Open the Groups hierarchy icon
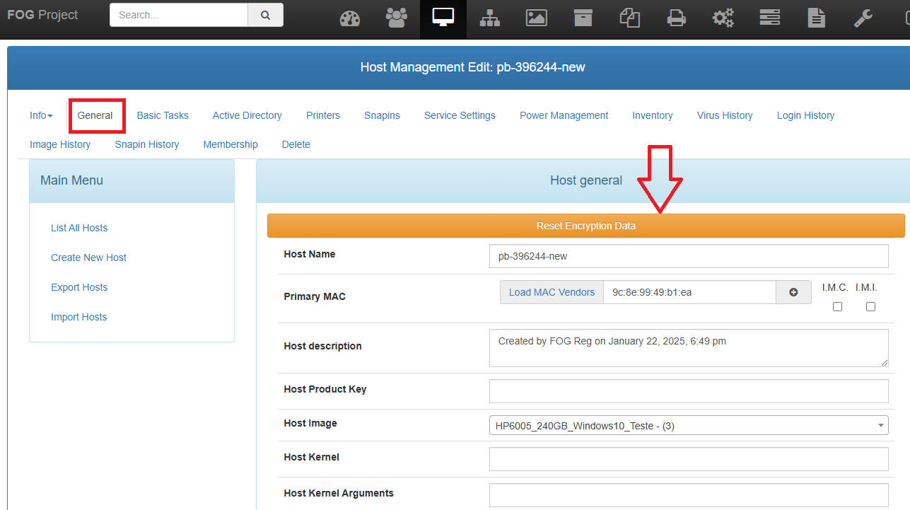910x510 pixels. click(490, 18)
